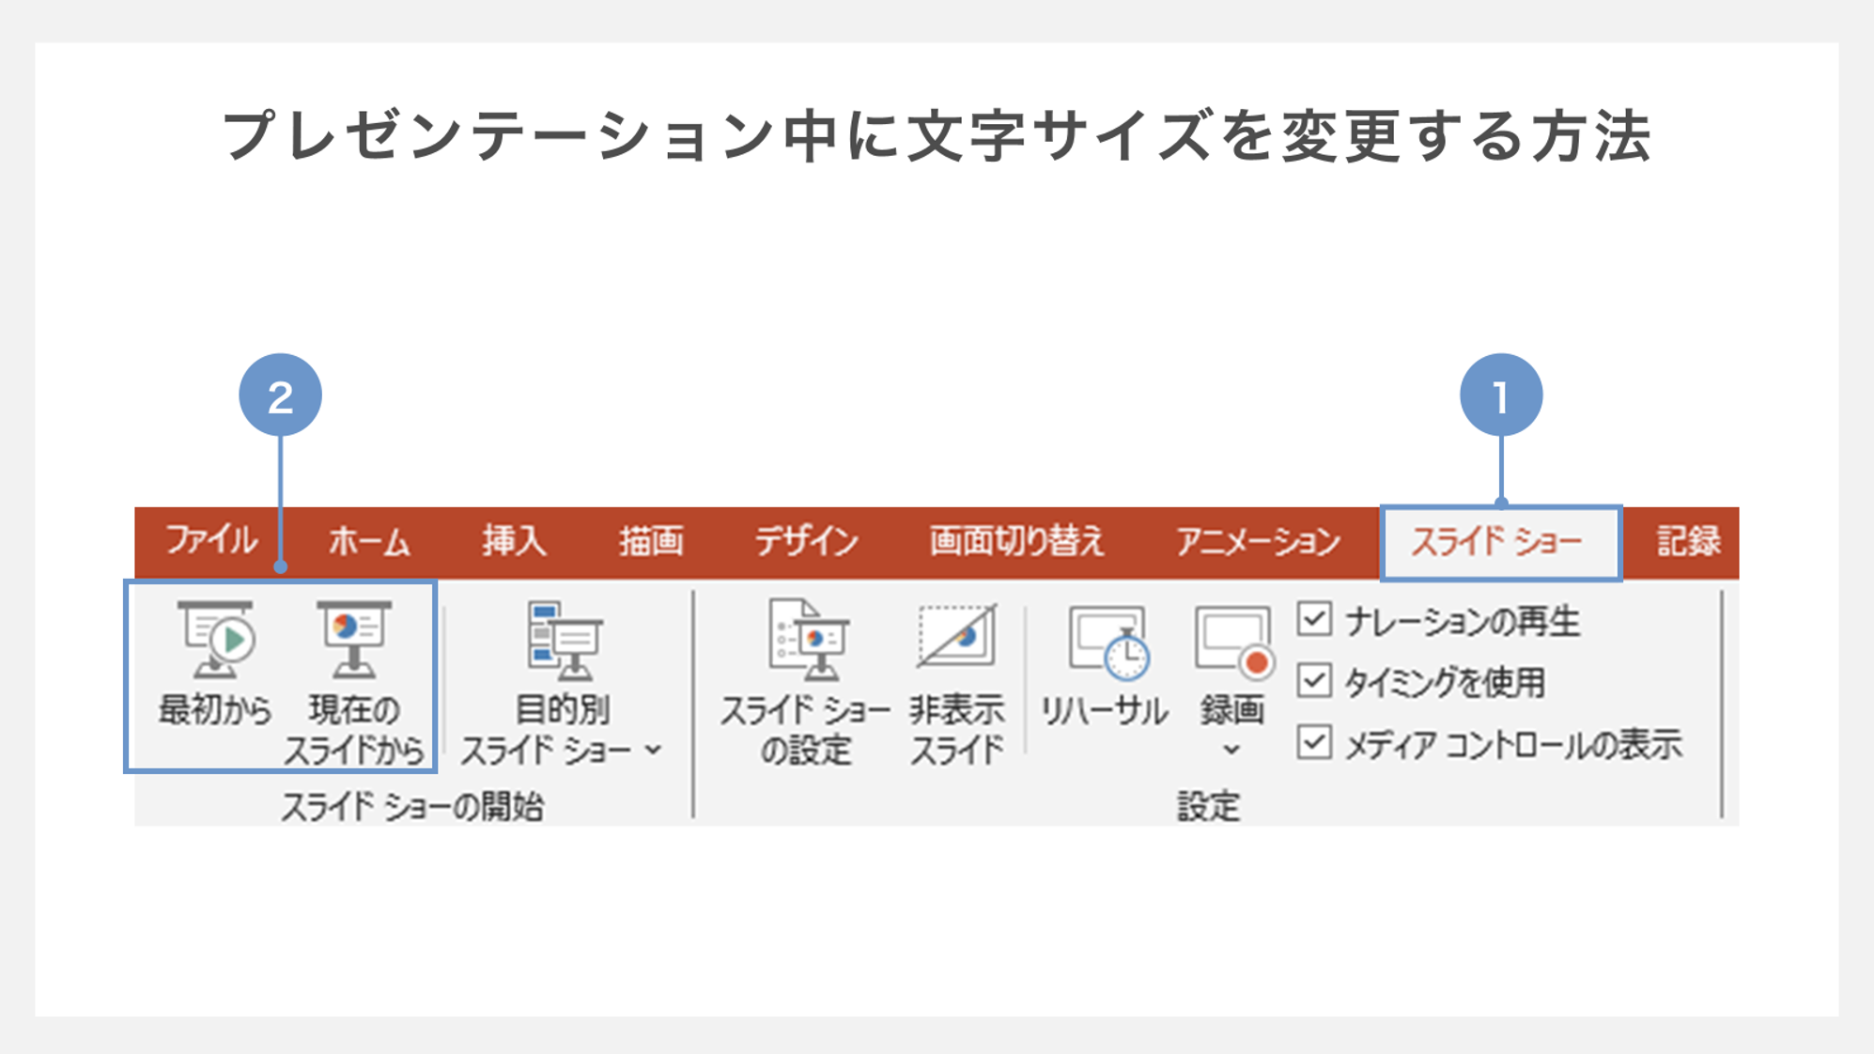Start from current slide (現在のスライドから)

tap(354, 683)
